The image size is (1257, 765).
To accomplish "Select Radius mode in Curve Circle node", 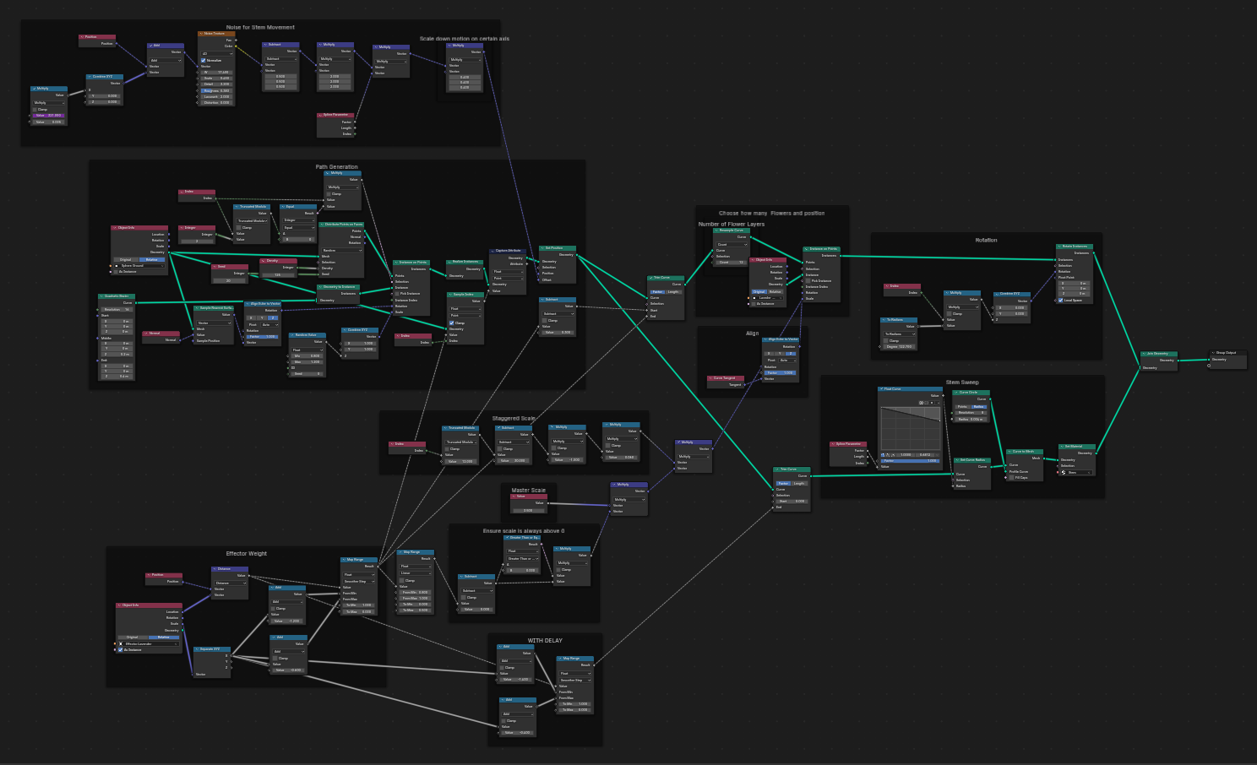I will [978, 407].
